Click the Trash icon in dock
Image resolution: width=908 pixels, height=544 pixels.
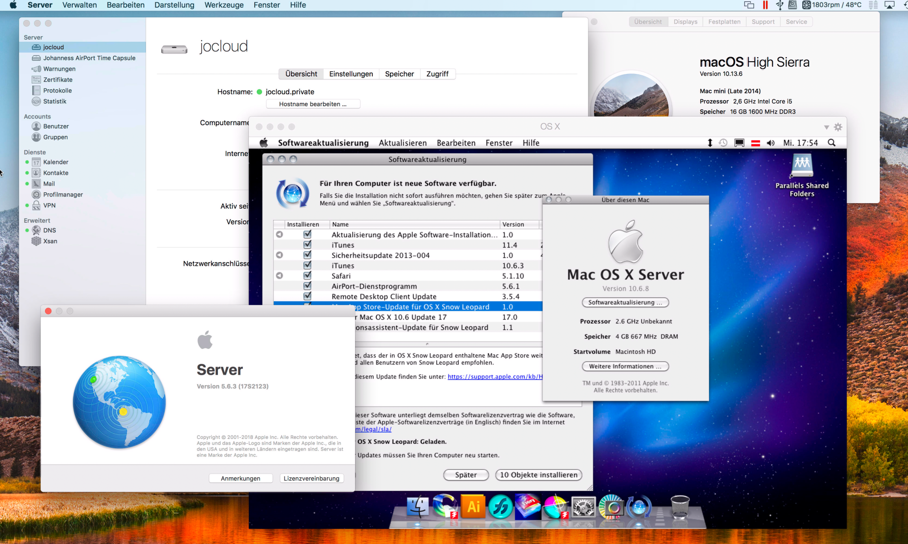coord(680,507)
